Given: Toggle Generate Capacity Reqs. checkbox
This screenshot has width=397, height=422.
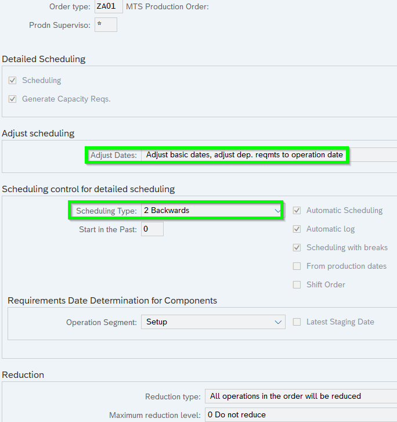Looking at the screenshot, I should pyautogui.click(x=12, y=99).
